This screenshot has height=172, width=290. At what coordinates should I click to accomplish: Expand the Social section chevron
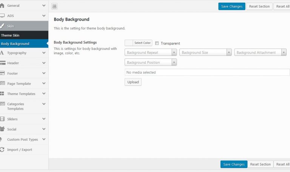point(44,129)
